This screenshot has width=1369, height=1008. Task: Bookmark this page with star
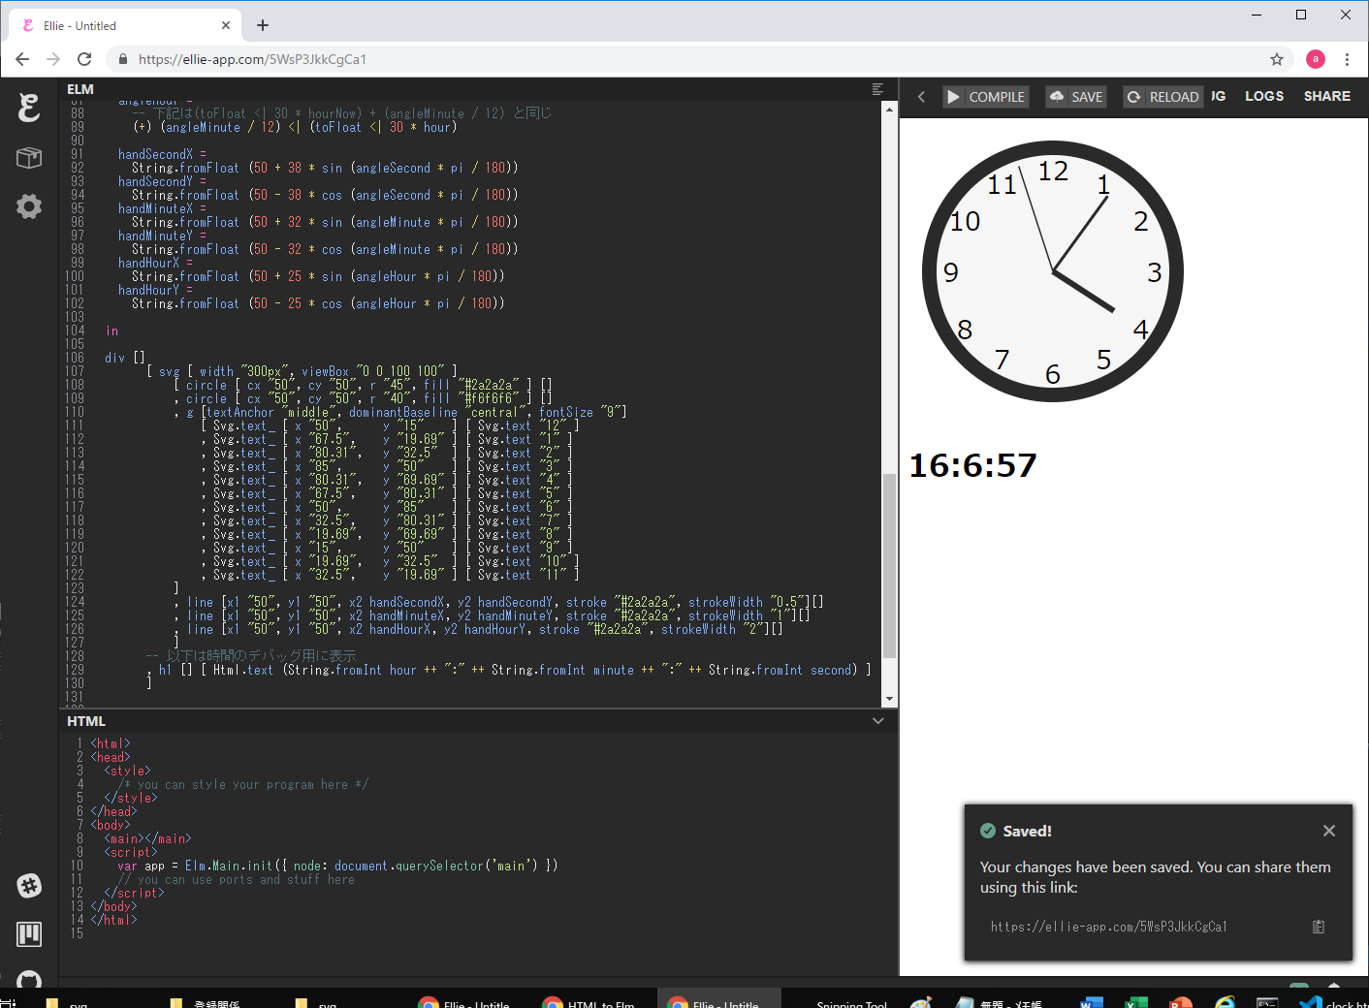click(1277, 59)
